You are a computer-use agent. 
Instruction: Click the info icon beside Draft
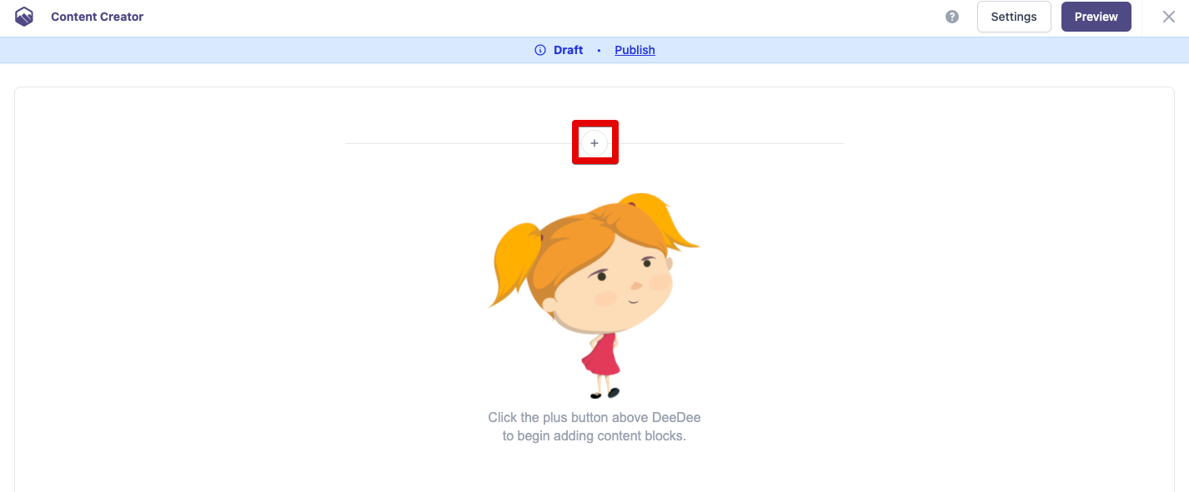pyautogui.click(x=540, y=50)
